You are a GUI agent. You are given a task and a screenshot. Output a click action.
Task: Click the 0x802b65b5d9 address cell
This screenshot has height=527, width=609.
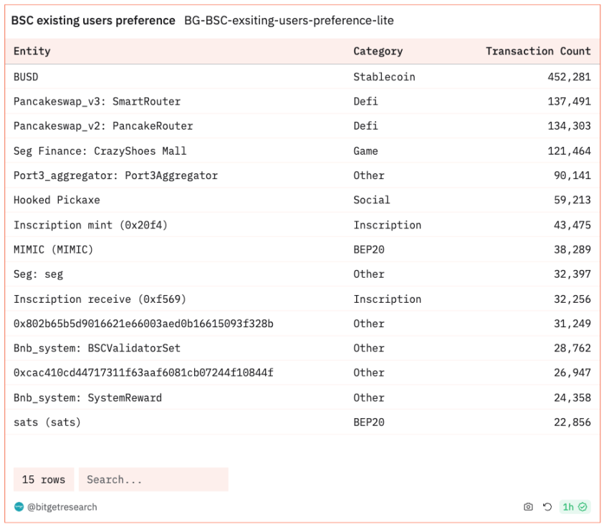click(143, 324)
